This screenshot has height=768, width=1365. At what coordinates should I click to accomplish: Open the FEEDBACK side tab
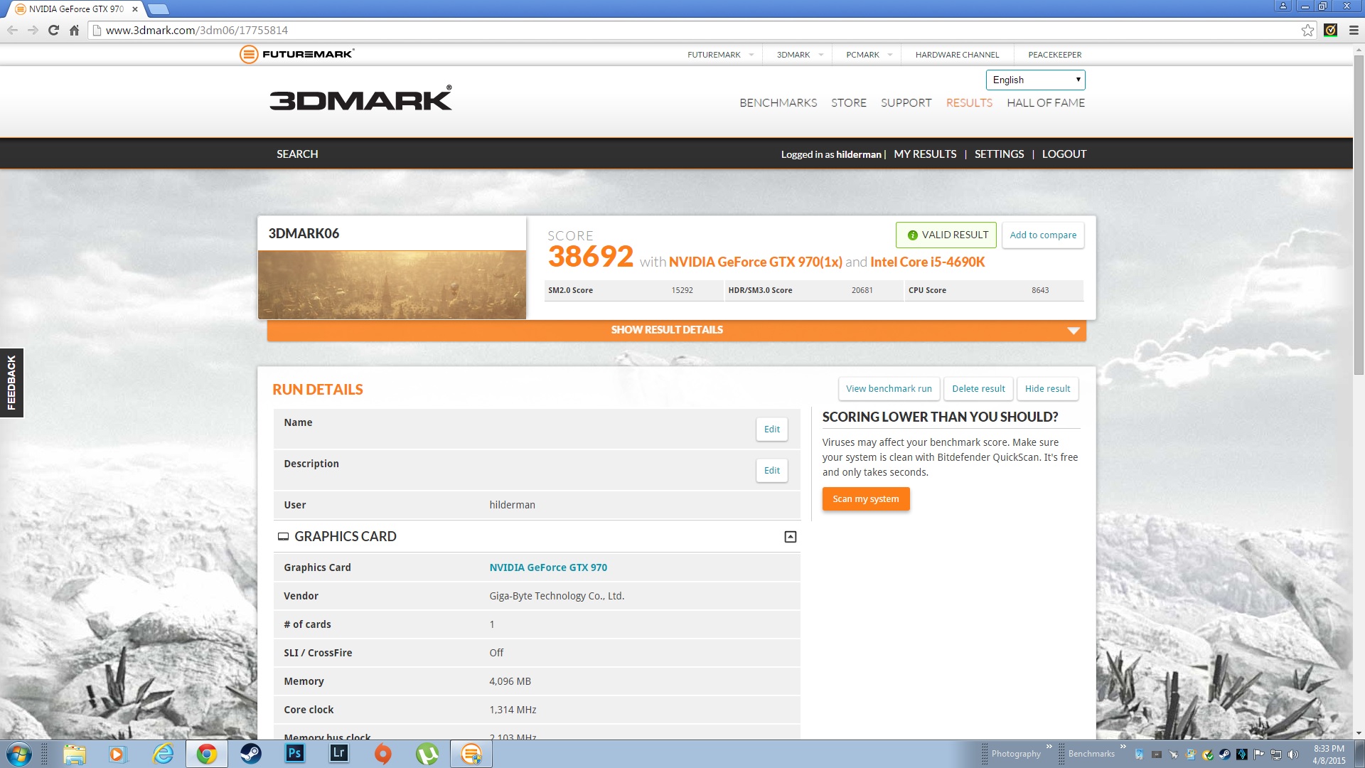[11, 383]
